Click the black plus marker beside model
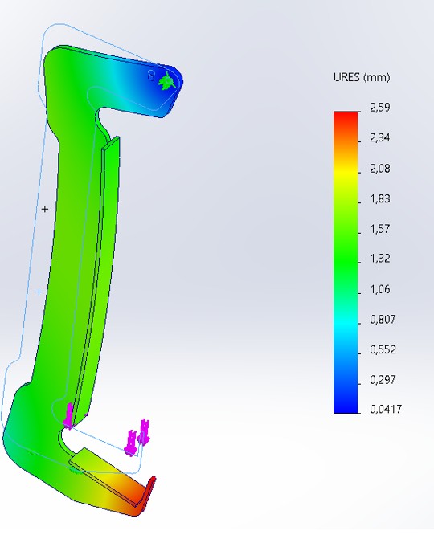The height and width of the screenshot is (539, 434). (45, 209)
